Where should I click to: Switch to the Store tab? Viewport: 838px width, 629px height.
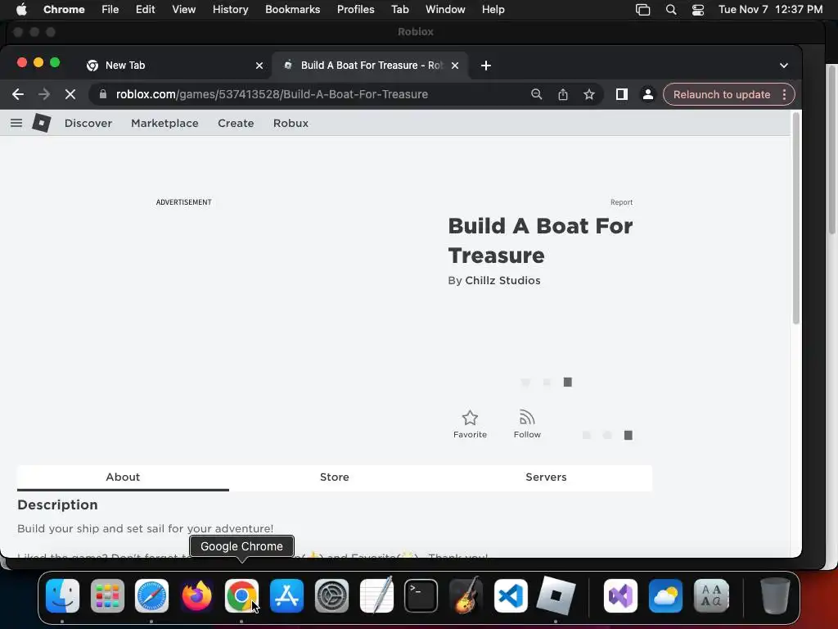[x=335, y=477]
